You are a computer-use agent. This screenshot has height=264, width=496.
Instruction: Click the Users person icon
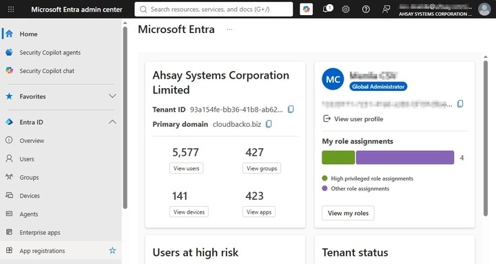[9, 159]
